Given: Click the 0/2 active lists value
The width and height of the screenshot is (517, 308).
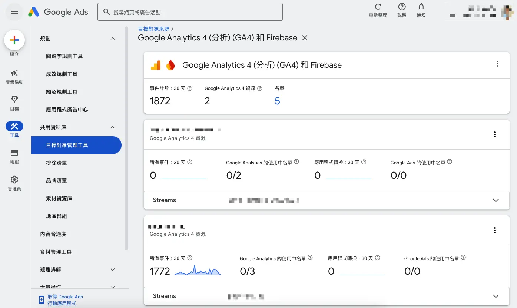Looking at the screenshot, I should tap(234, 175).
